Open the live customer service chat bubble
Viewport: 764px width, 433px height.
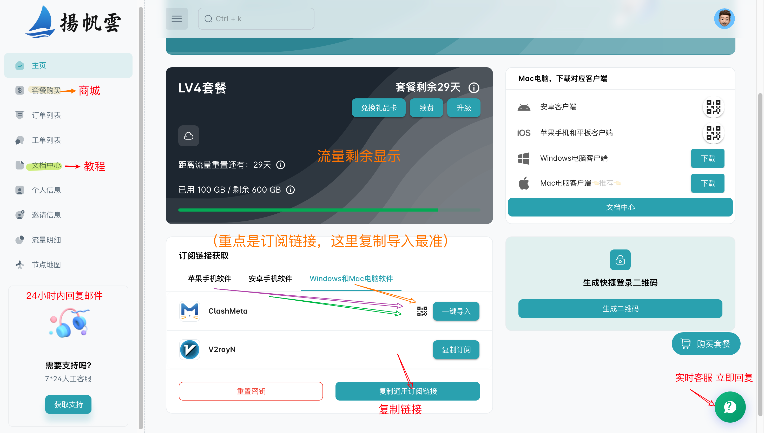tap(729, 407)
